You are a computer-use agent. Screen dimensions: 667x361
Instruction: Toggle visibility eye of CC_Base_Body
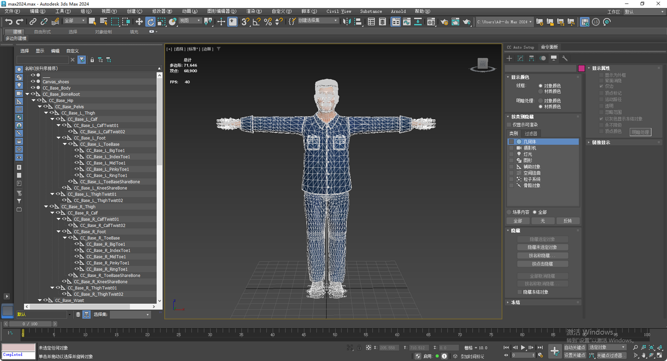click(32, 88)
